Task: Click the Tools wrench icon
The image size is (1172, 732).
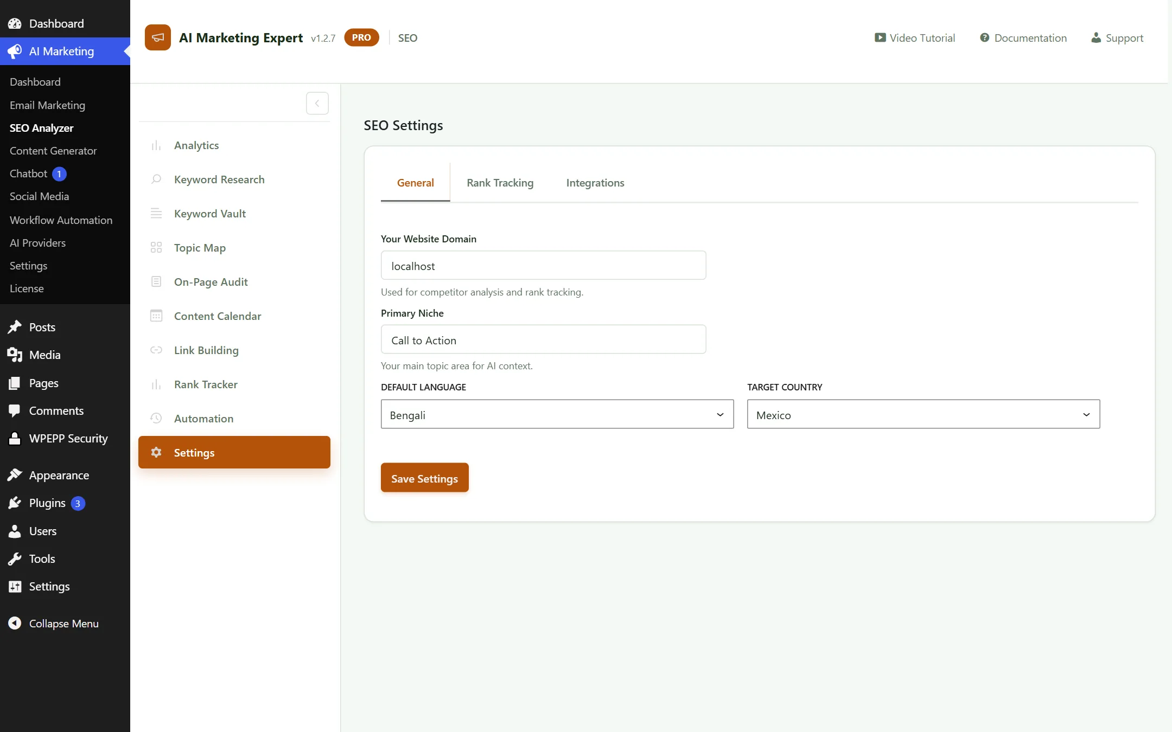Action: (15, 558)
